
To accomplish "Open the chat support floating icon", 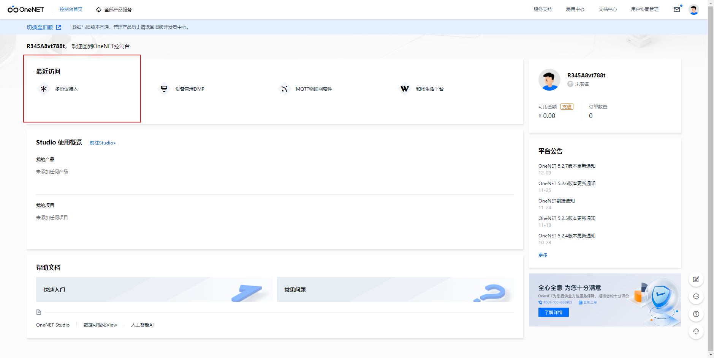I will tap(696, 297).
